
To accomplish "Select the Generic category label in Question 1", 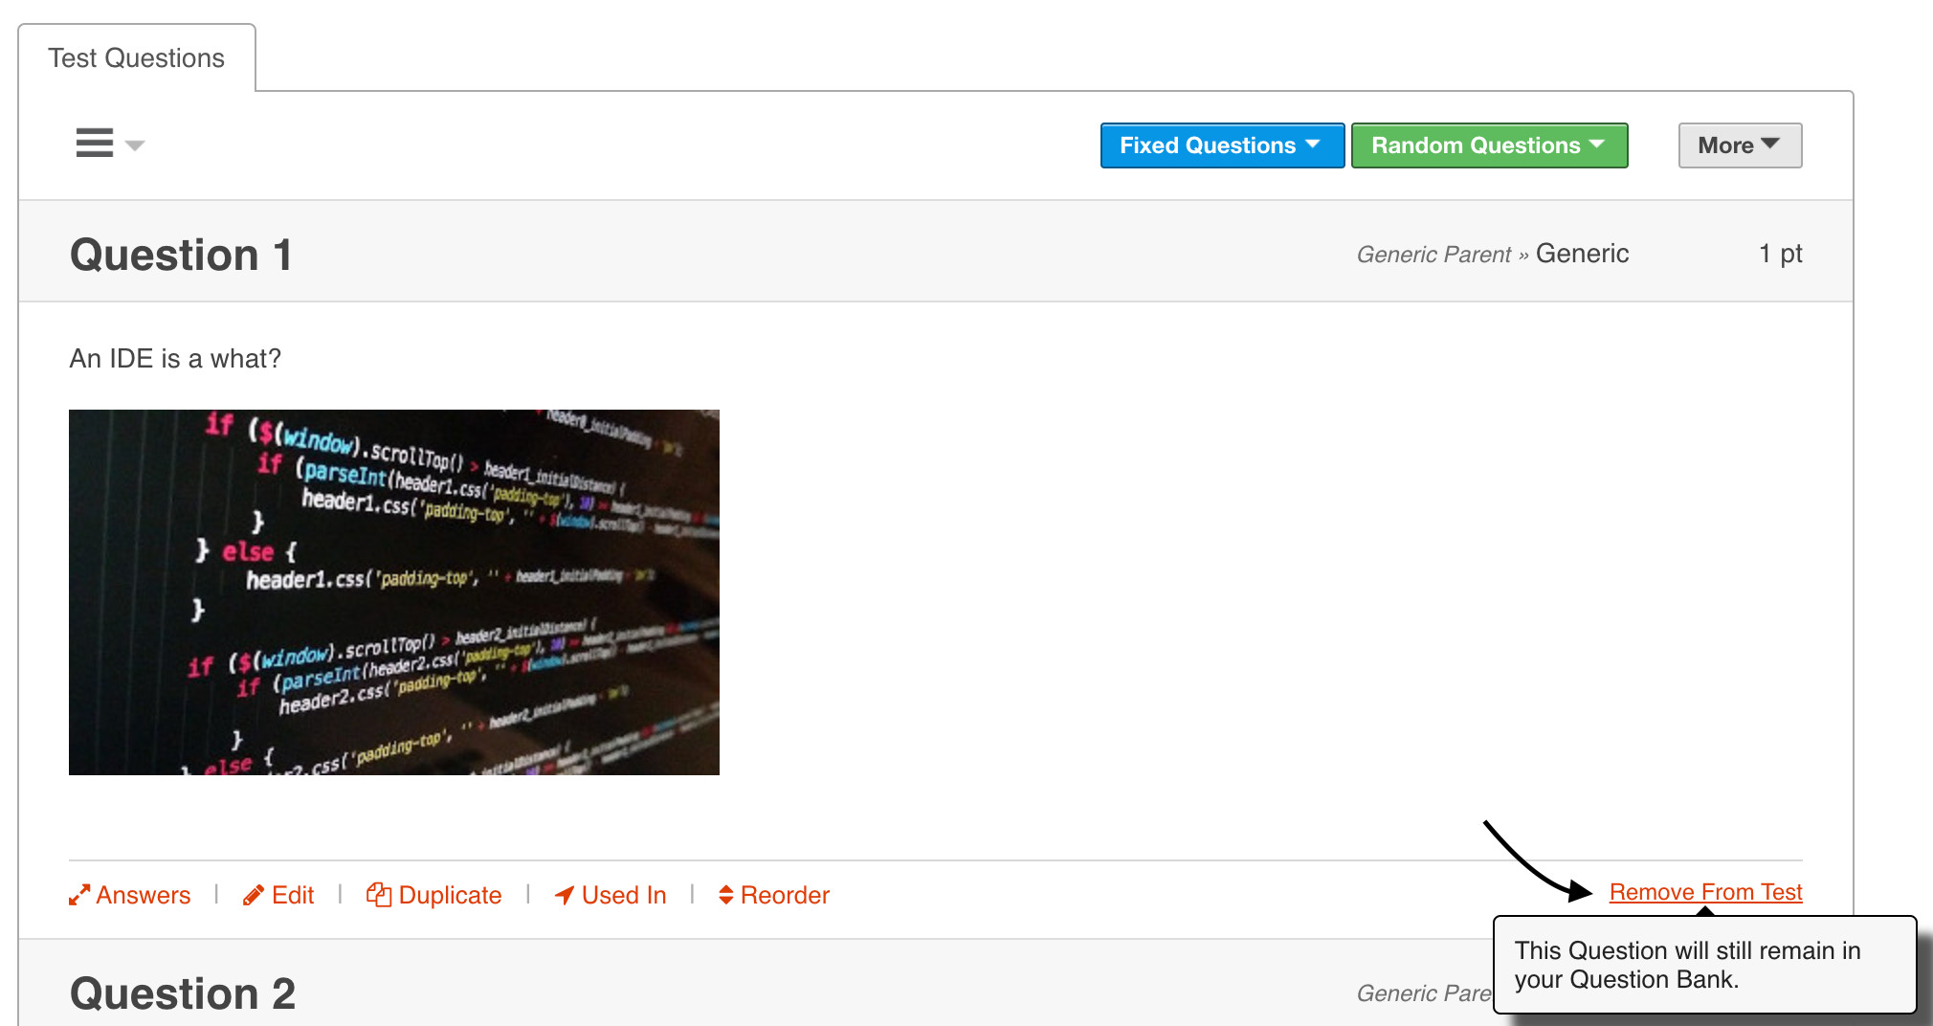I will pos(1582,254).
